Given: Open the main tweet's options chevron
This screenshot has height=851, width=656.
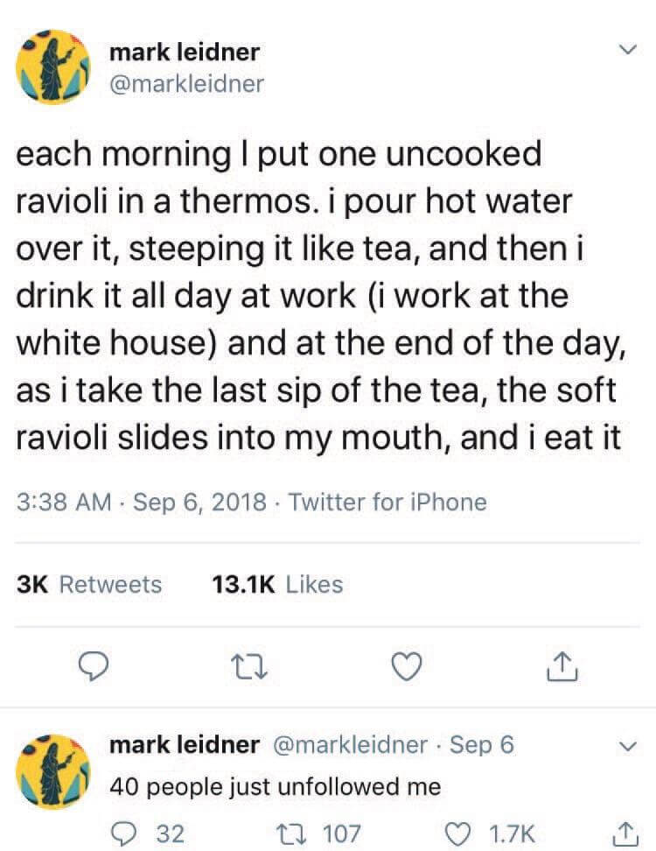Looking at the screenshot, I should tap(624, 53).
